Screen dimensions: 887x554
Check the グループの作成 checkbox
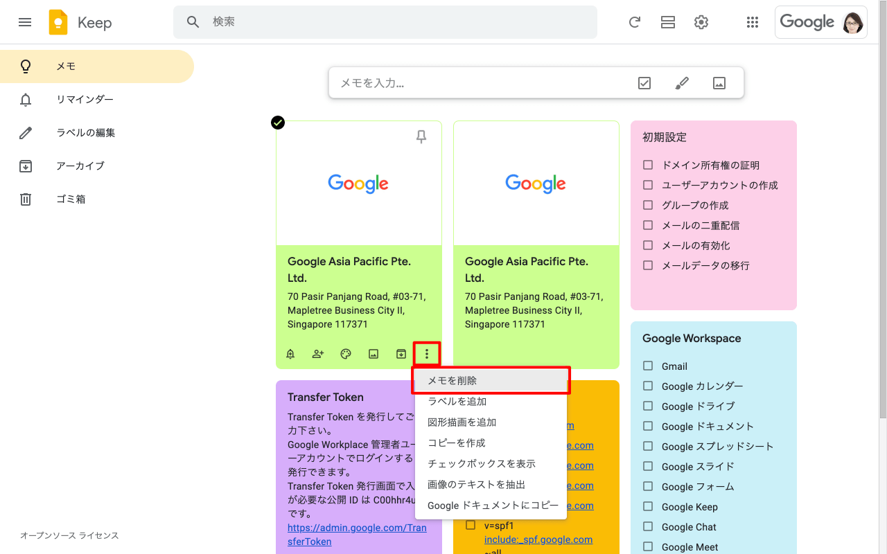tap(648, 205)
